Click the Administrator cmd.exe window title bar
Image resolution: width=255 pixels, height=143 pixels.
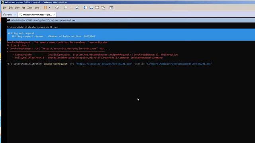[x=131, y=20]
